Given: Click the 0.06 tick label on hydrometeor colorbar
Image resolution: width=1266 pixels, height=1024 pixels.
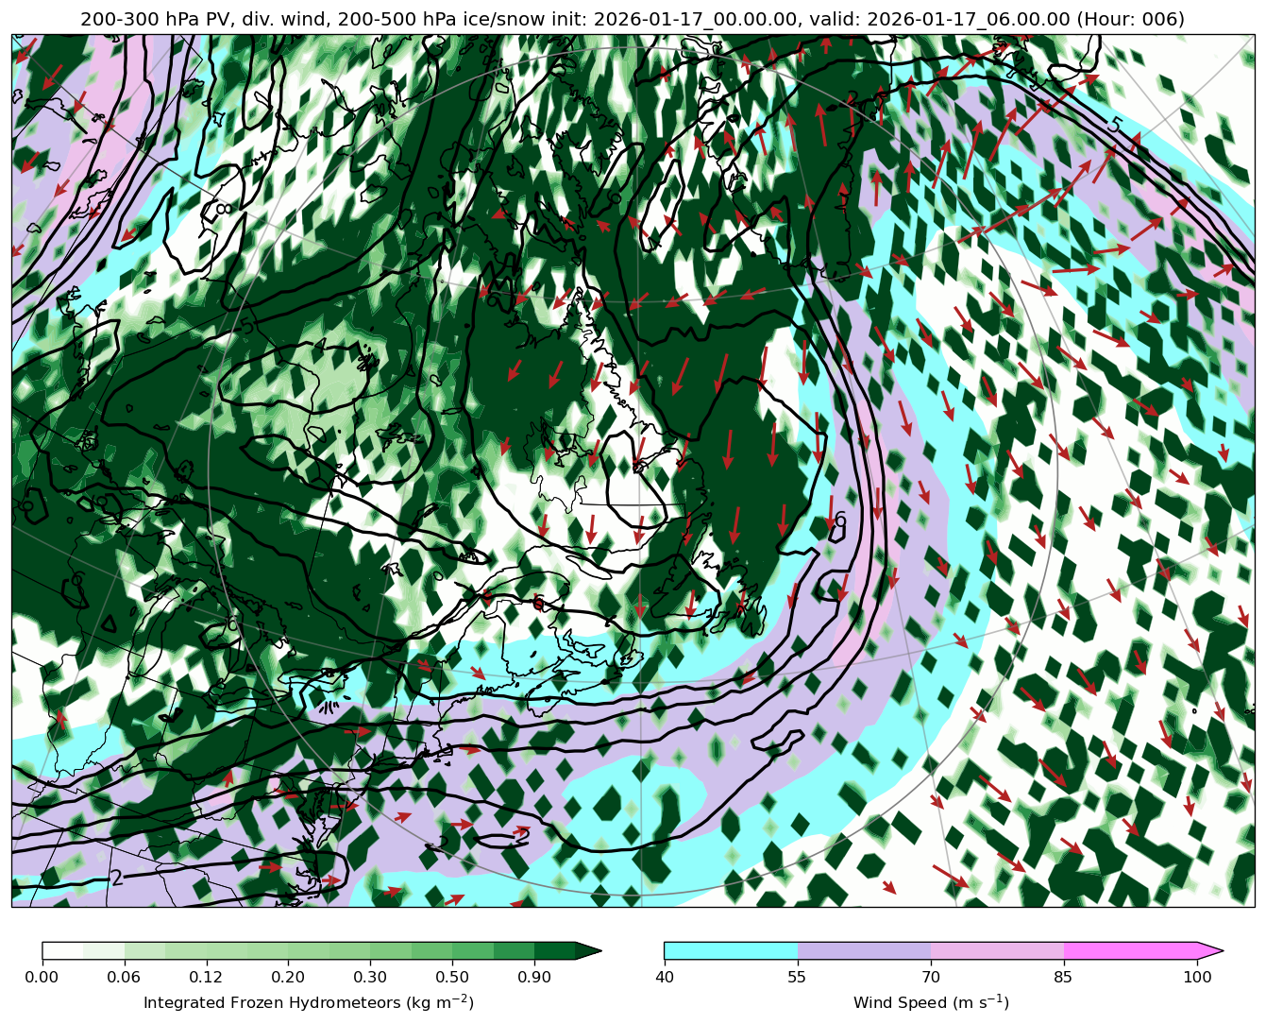Looking at the screenshot, I should pos(124,977).
